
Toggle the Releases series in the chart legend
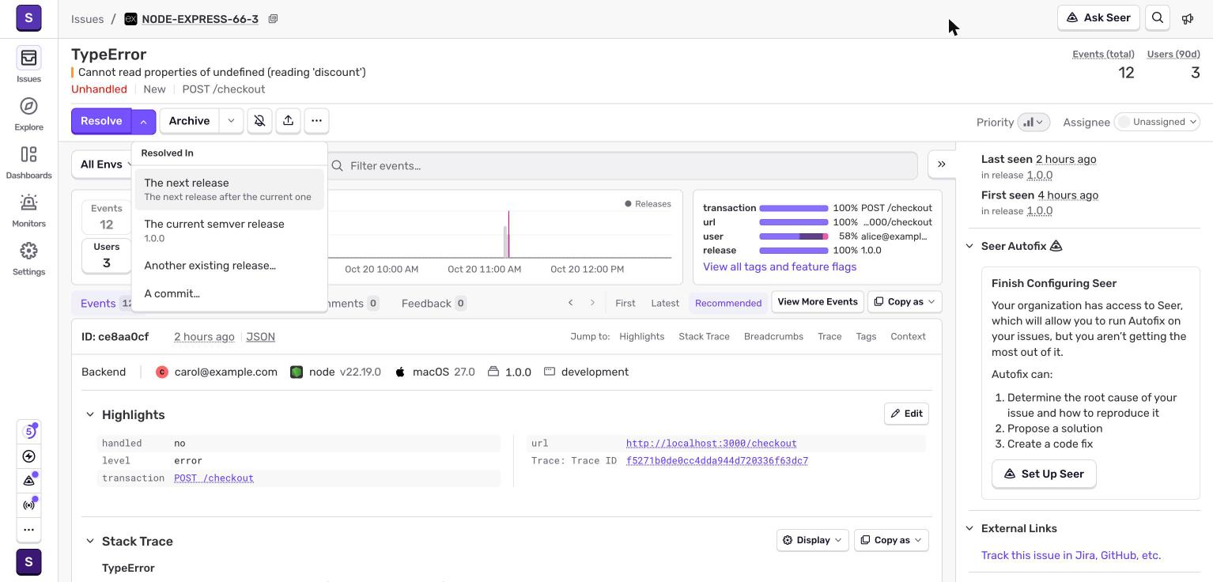[x=648, y=204]
